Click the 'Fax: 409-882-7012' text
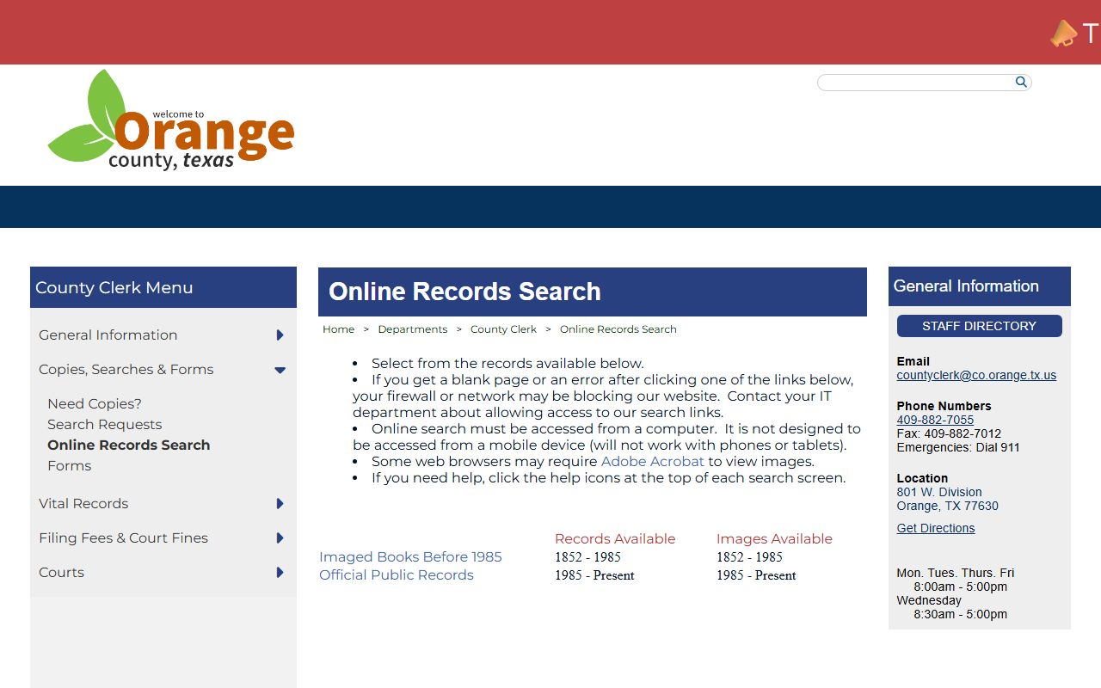 coord(949,433)
